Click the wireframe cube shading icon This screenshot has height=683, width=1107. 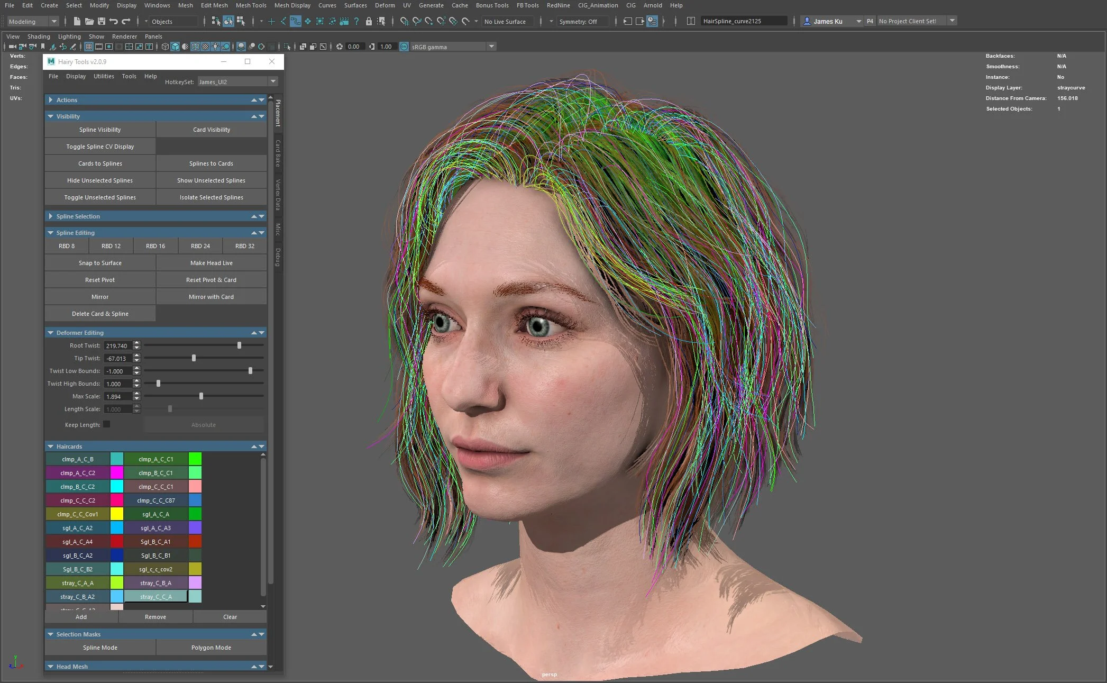(x=165, y=47)
